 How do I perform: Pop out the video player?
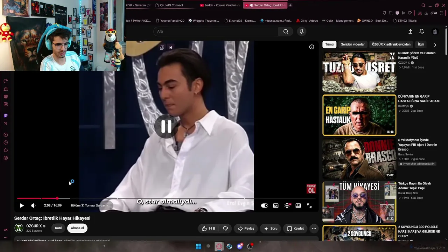[x=162, y=48]
